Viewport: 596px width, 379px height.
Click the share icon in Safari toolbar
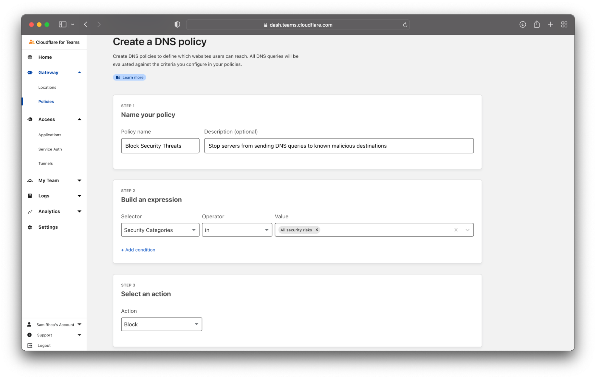click(x=536, y=24)
